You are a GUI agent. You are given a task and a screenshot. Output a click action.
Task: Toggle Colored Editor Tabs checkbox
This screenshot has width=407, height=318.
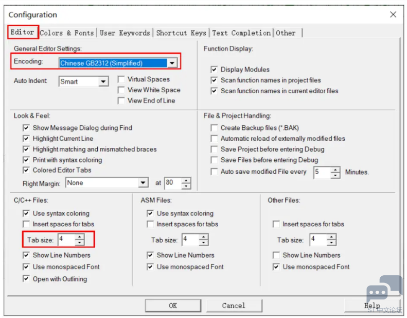tap(26, 170)
